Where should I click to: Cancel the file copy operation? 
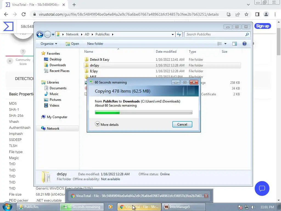pos(182,124)
